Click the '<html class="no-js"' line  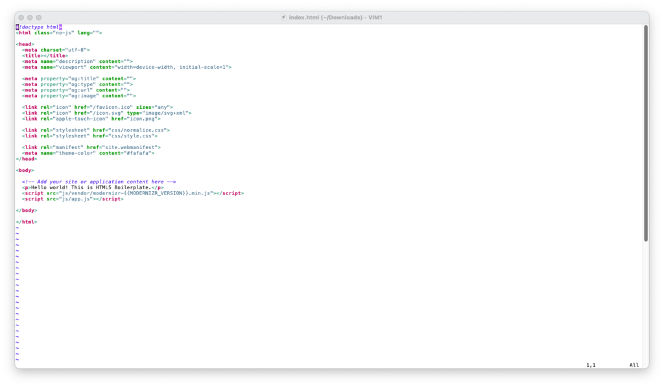point(59,32)
